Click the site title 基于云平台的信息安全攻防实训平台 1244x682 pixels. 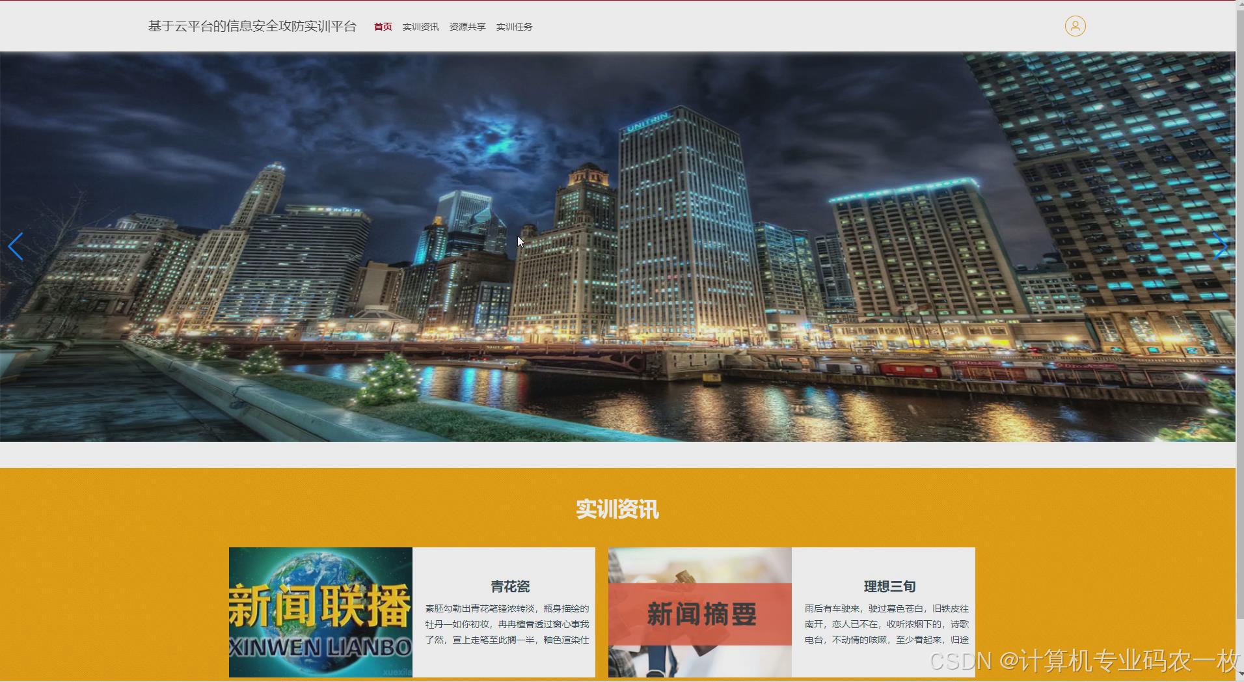(x=252, y=27)
